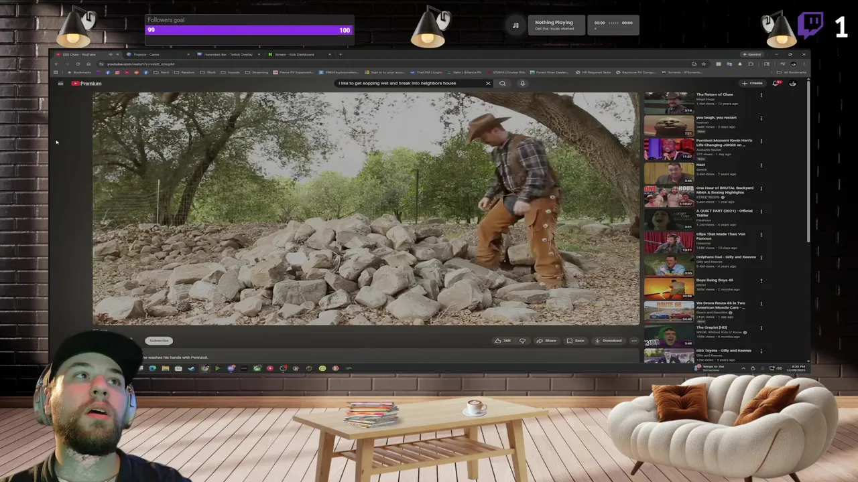Screen dimensions: 858x482
Task: Like the video with thumbs up
Action: coord(503,341)
